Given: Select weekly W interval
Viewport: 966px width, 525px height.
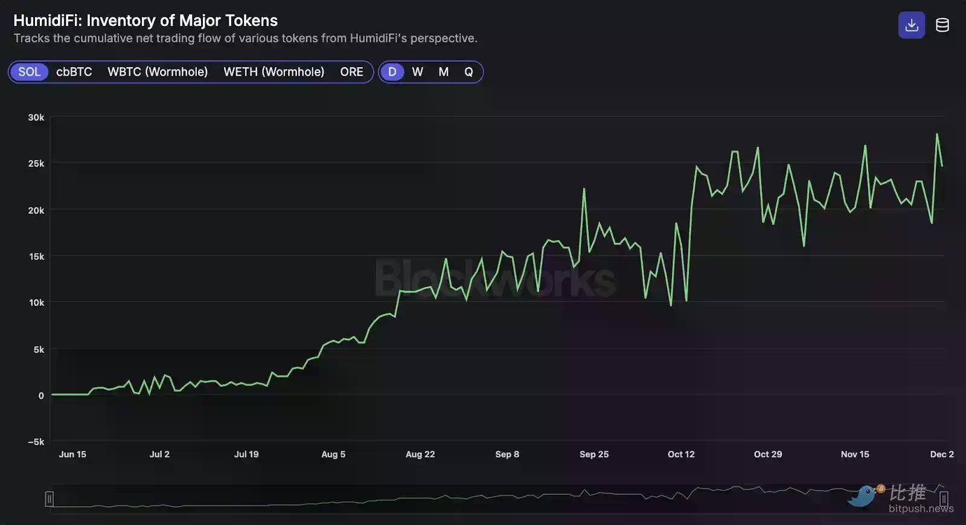Looking at the screenshot, I should pos(417,72).
